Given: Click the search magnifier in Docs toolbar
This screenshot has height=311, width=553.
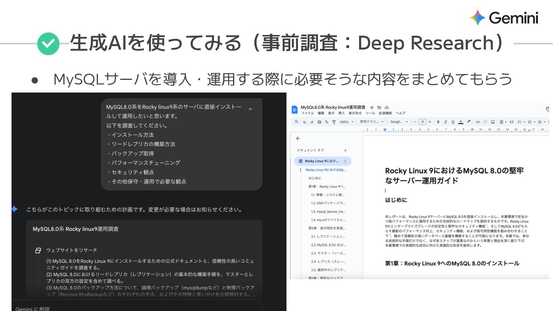Looking at the screenshot, I should (x=296, y=122).
